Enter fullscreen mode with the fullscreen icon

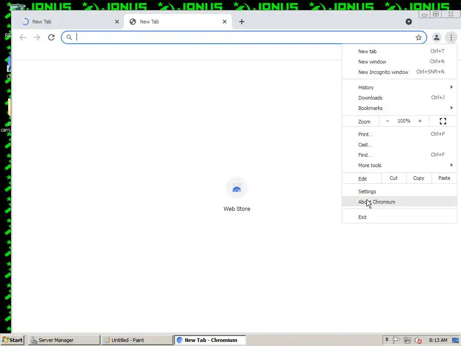443,121
